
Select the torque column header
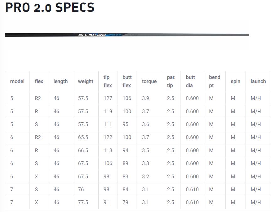point(149,81)
